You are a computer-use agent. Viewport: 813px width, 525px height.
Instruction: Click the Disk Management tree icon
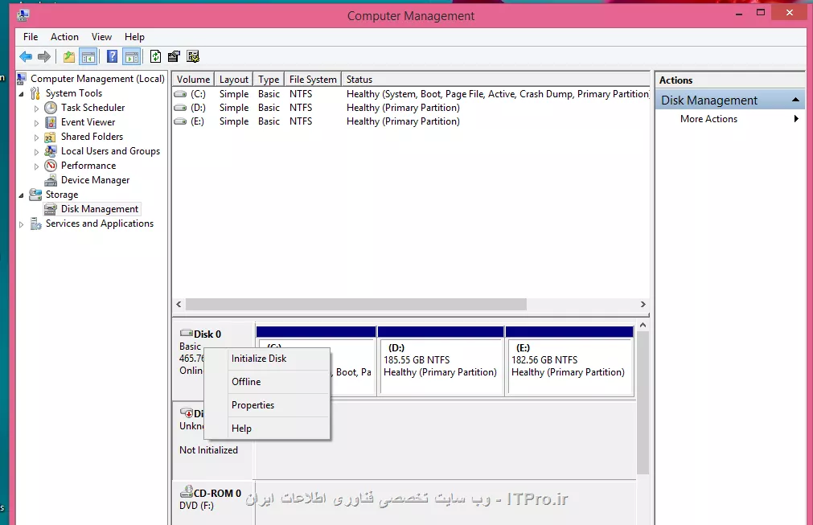pos(51,209)
